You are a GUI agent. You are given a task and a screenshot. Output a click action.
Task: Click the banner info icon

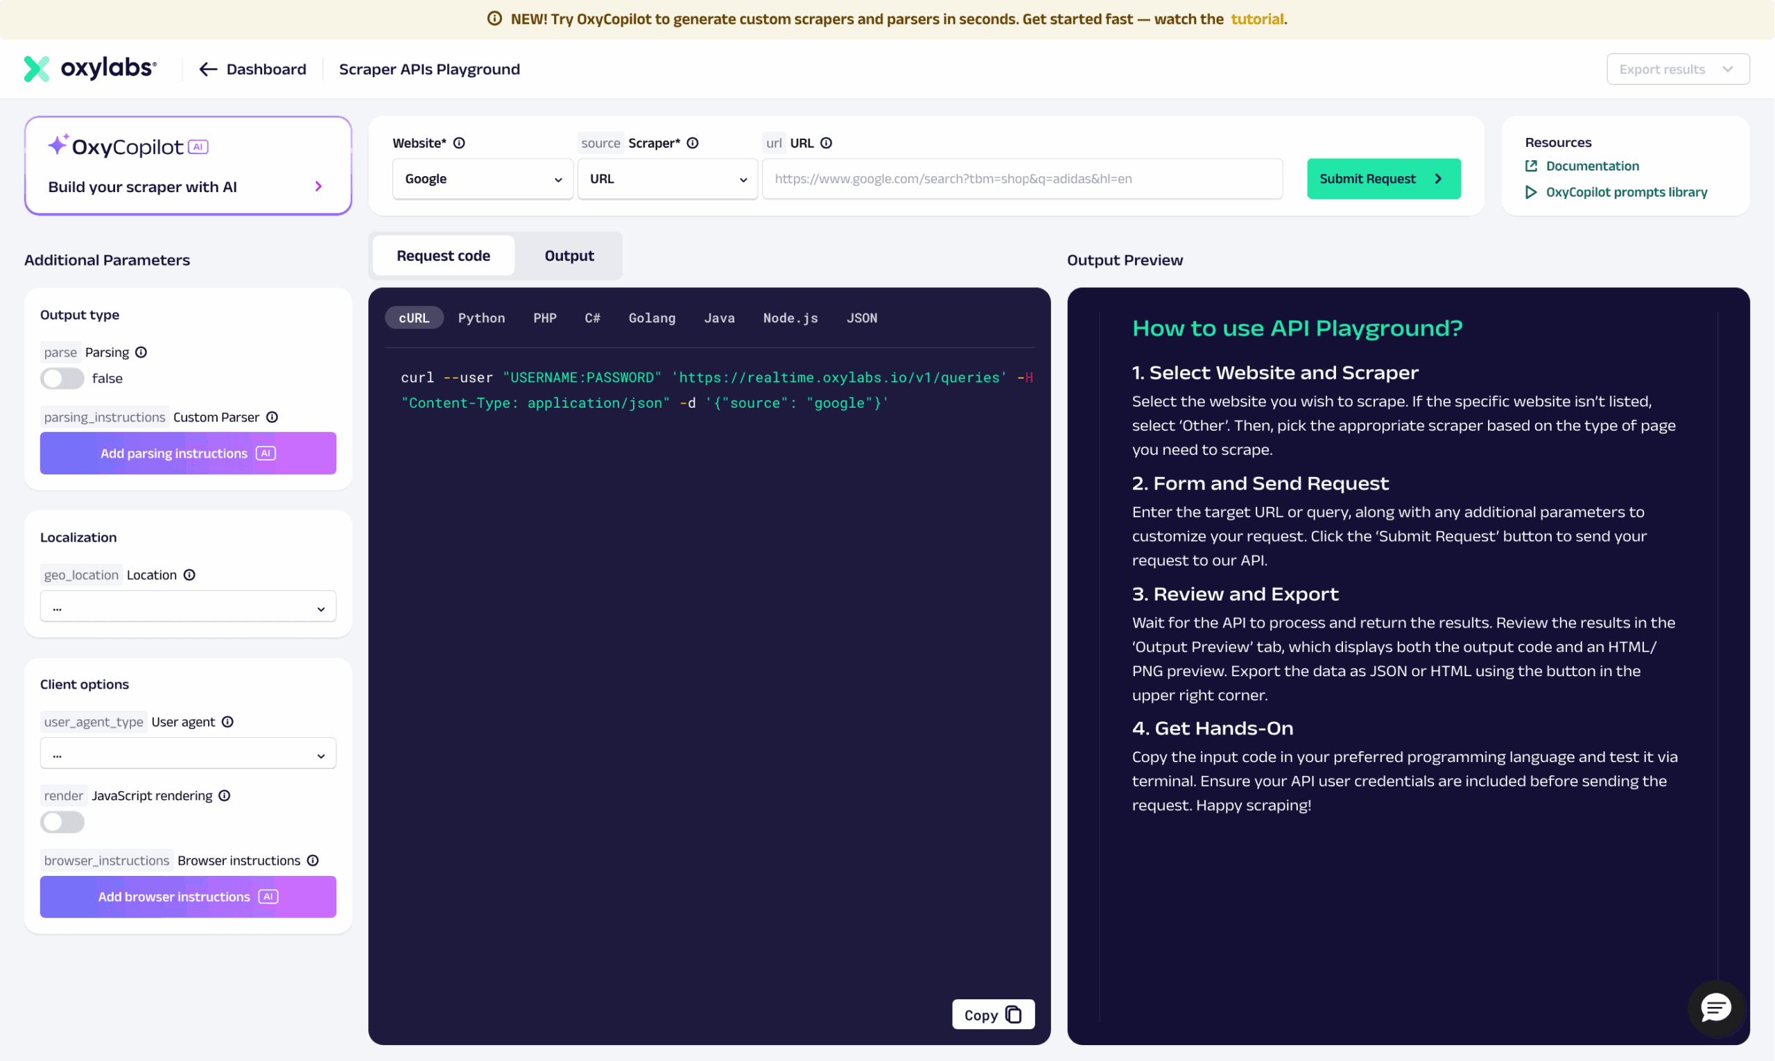[x=494, y=19]
